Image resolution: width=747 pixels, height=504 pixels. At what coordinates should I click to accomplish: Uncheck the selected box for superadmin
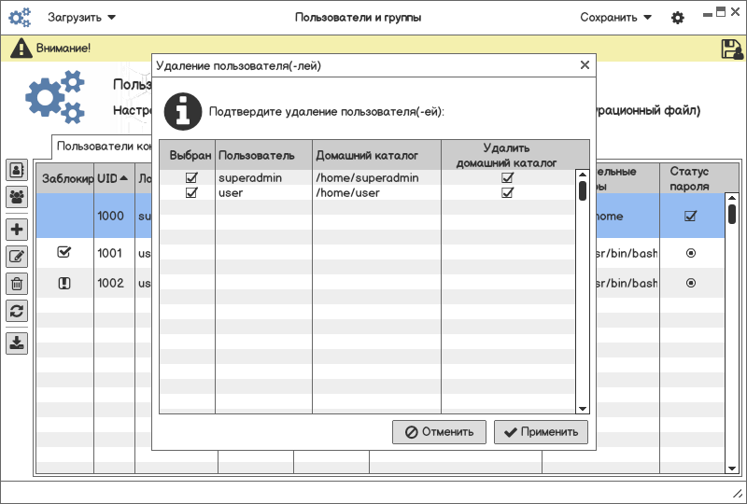point(191,177)
